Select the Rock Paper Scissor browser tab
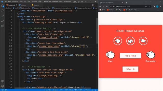The image size is (163, 91). point(111,3)
